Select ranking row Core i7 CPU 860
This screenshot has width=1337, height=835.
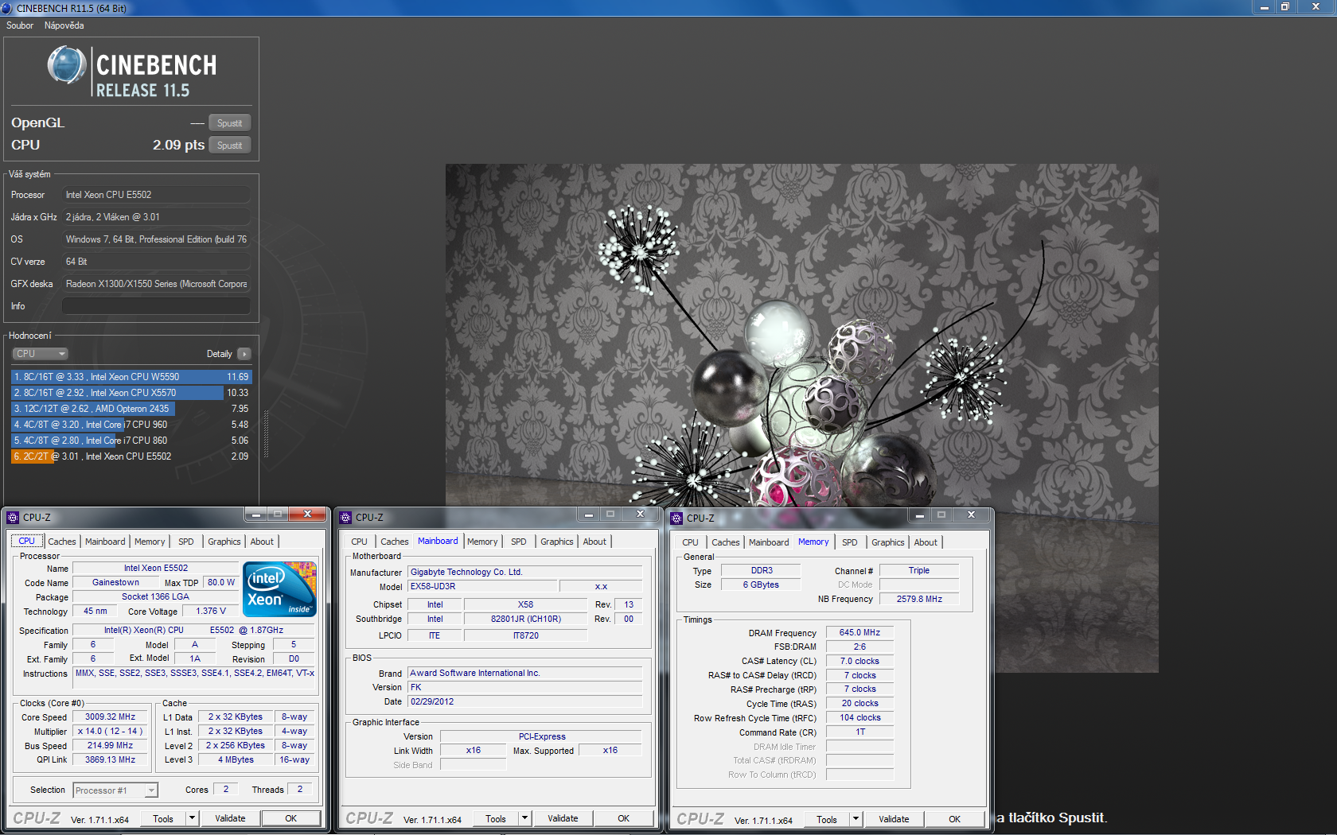[131, 441]
